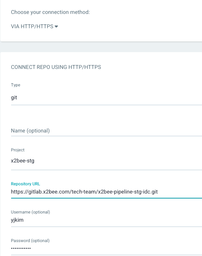Focus the Name (optional) input field
The width and height of the screenshot is (202, 256).
pos(106,131)
